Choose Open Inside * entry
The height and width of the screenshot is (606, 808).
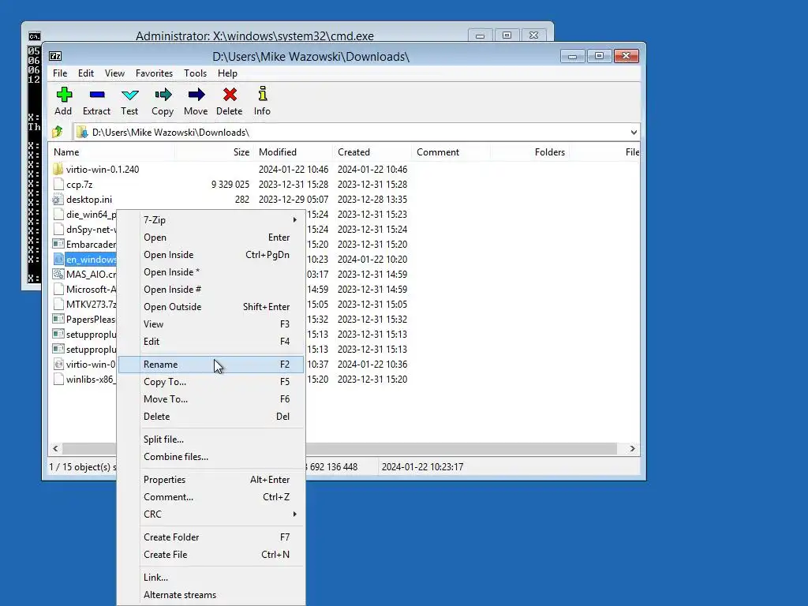[x=211, y=272]
